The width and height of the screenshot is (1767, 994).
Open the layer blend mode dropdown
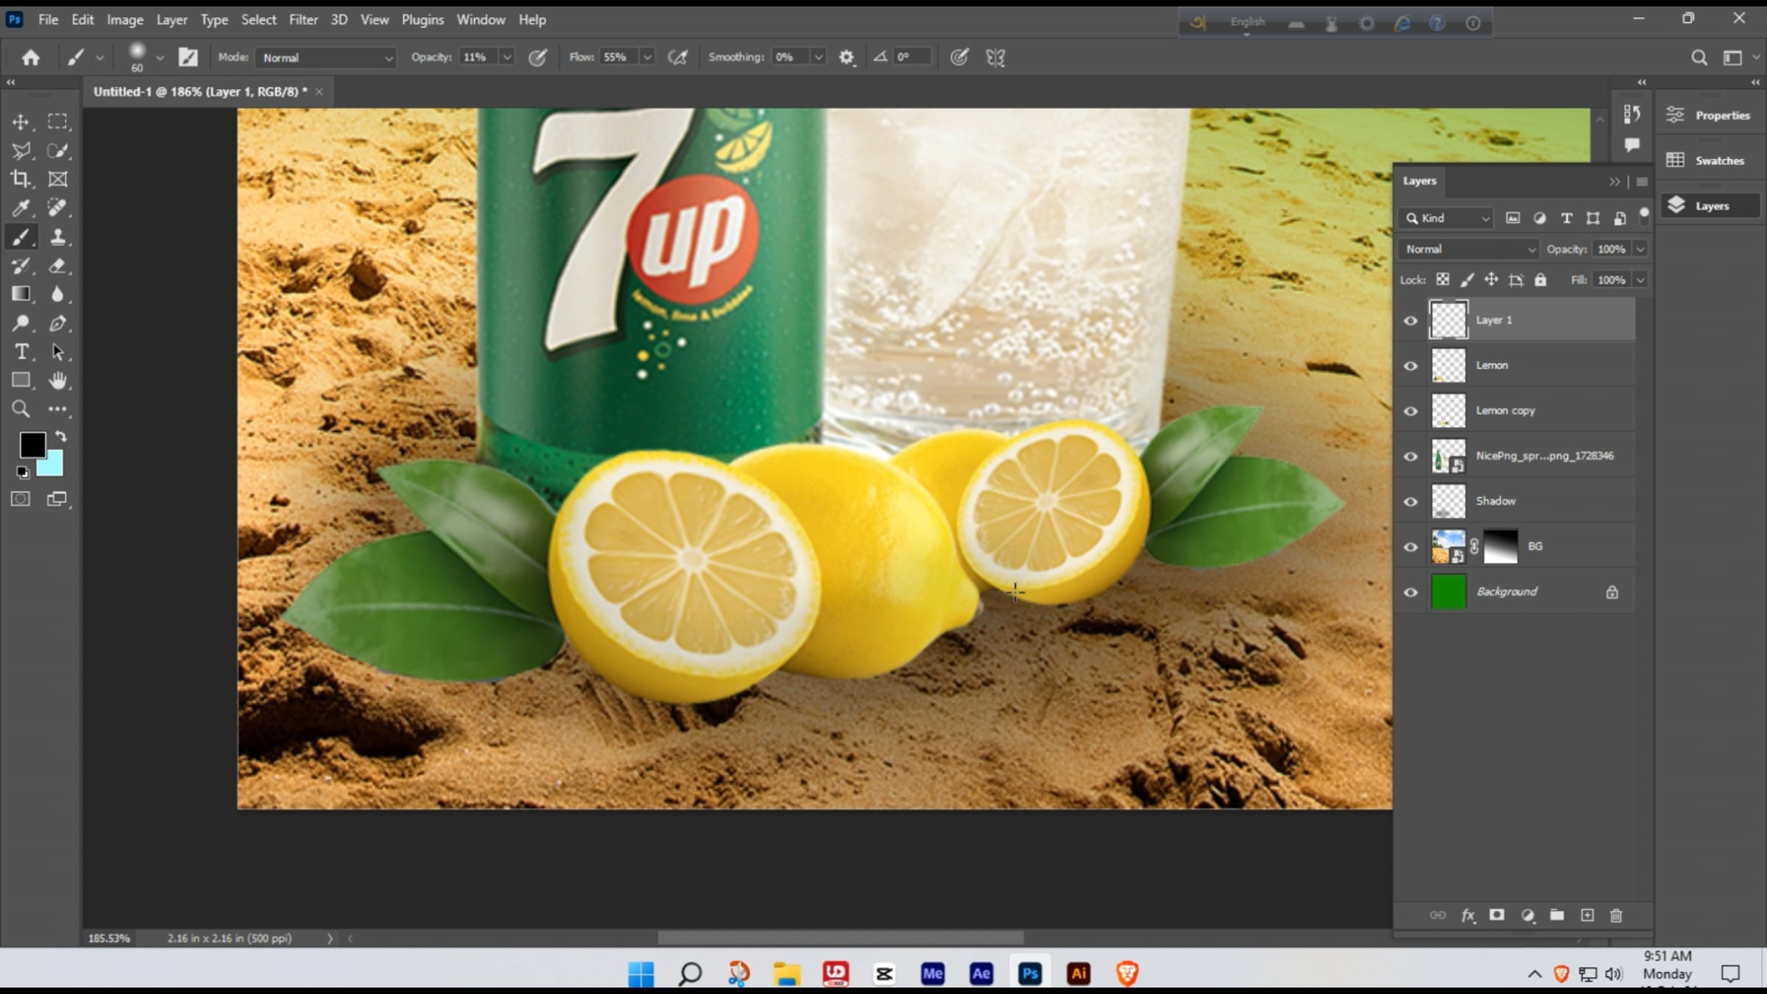1469,250
